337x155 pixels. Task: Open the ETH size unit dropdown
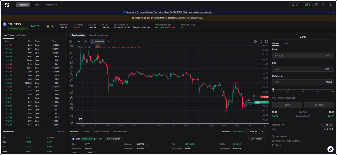click(328, 69)
